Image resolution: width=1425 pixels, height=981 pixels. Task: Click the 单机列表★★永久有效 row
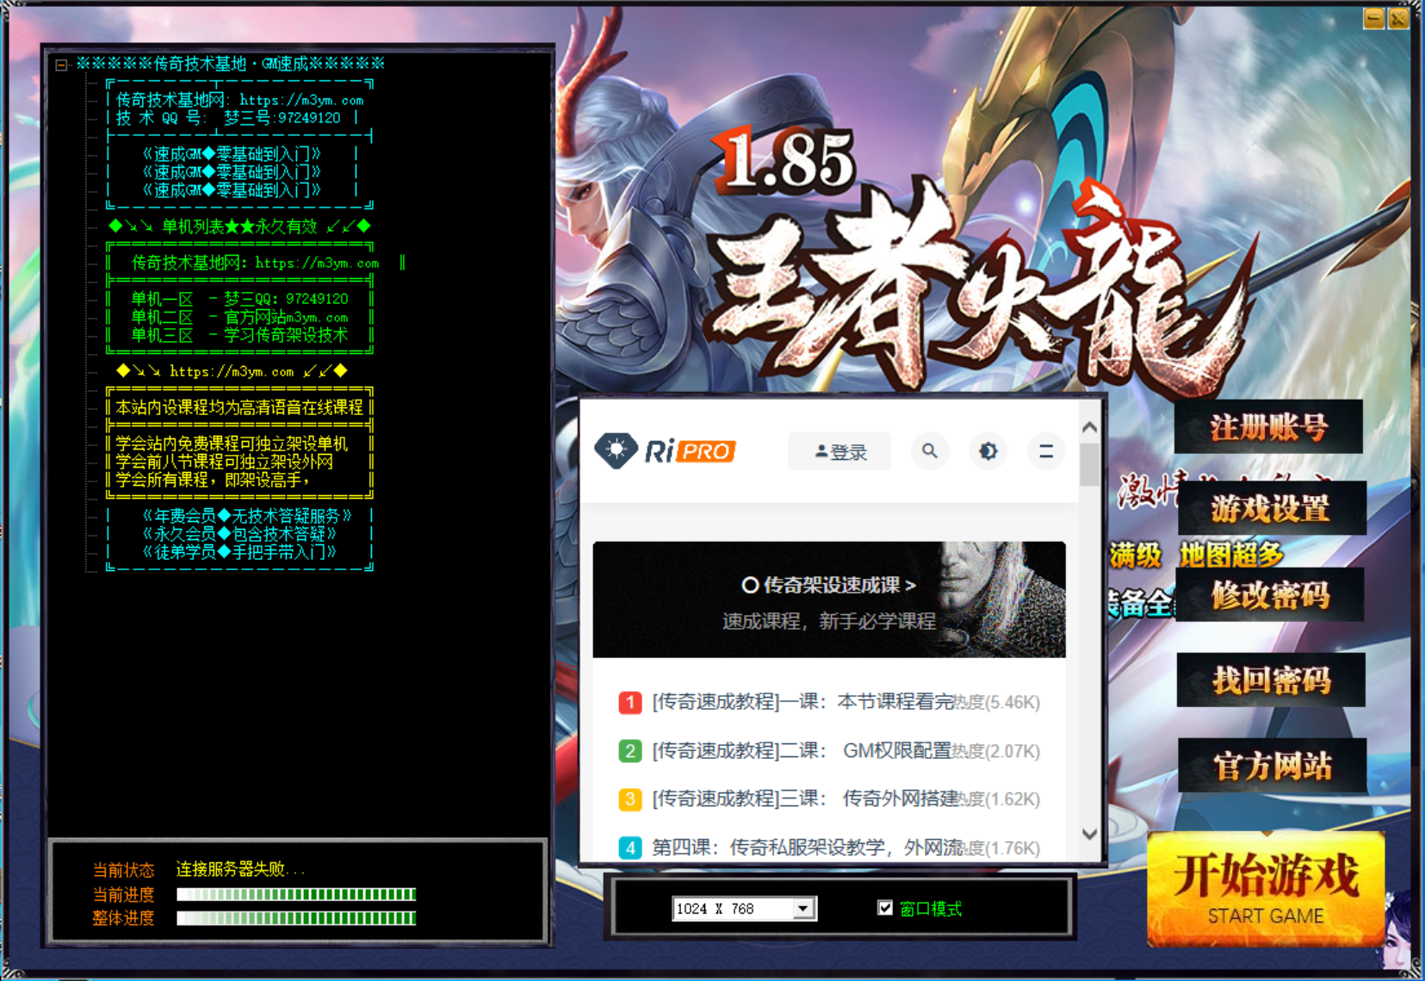coord(239,227)
